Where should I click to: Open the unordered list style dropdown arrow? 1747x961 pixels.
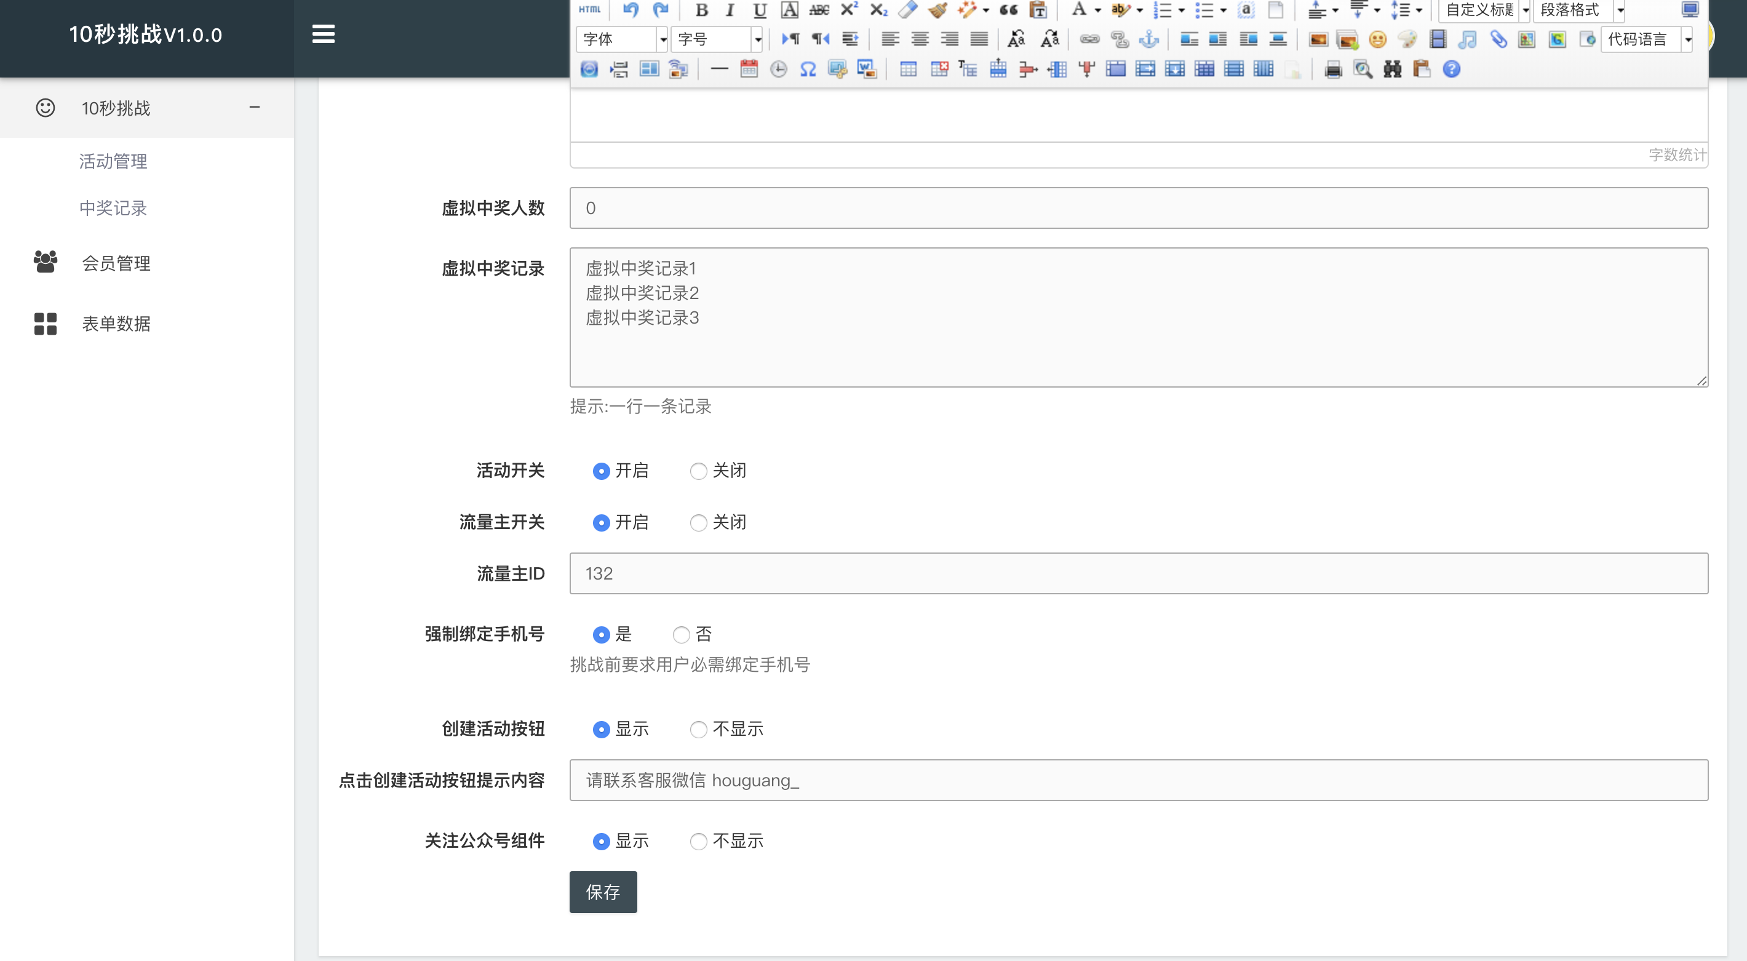pyautogui.click(x=1223, y=9)
